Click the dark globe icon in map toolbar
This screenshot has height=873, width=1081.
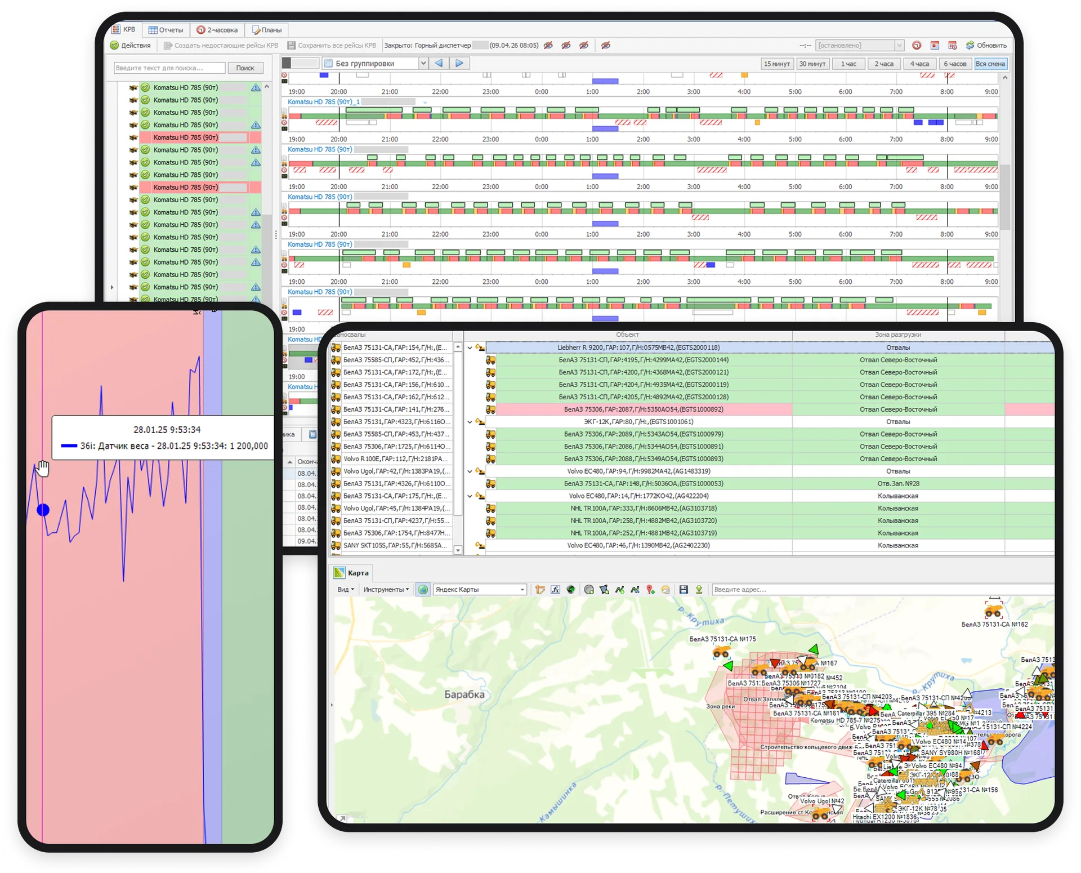(571, 590)
